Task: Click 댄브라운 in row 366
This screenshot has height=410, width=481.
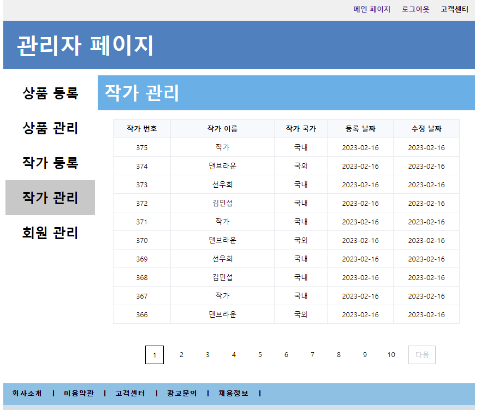Action: [x=222, y=314]
